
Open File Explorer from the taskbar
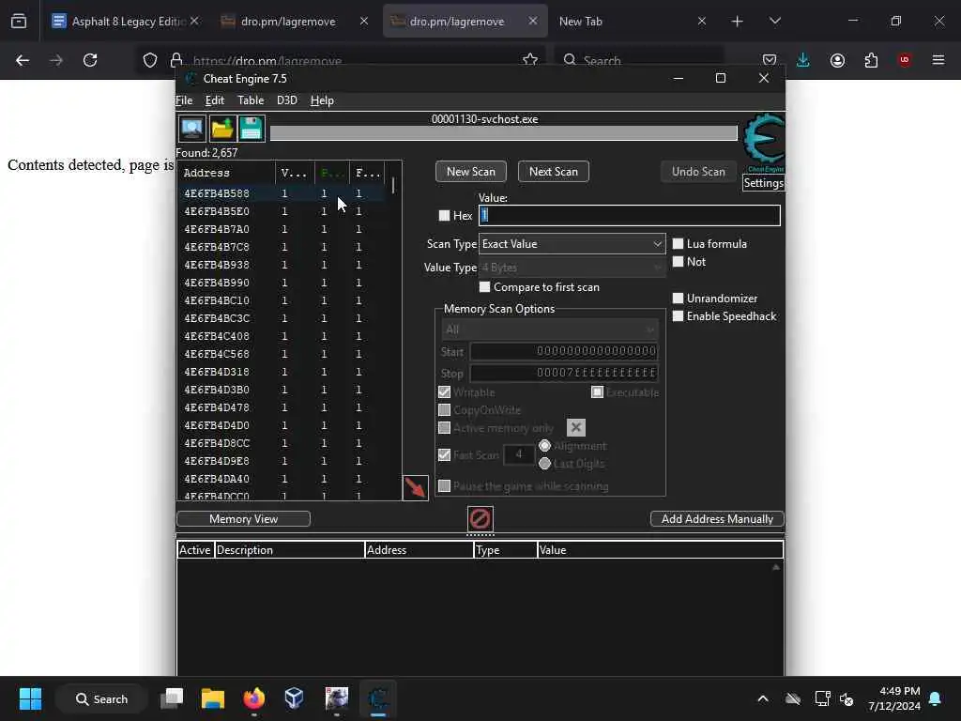pyautogui.click(x=213, y=698)
